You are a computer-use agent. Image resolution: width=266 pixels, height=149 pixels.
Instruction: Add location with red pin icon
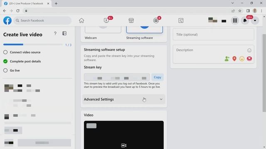234,59
